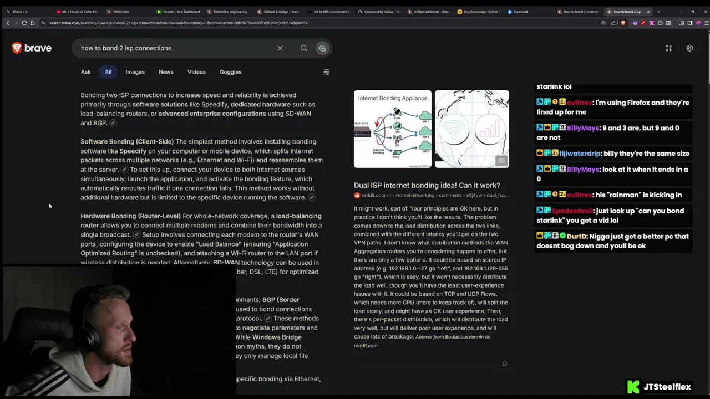
Task: Click 'Software Bonding (Client-Side)' heading text
Action: pos(127,142)
